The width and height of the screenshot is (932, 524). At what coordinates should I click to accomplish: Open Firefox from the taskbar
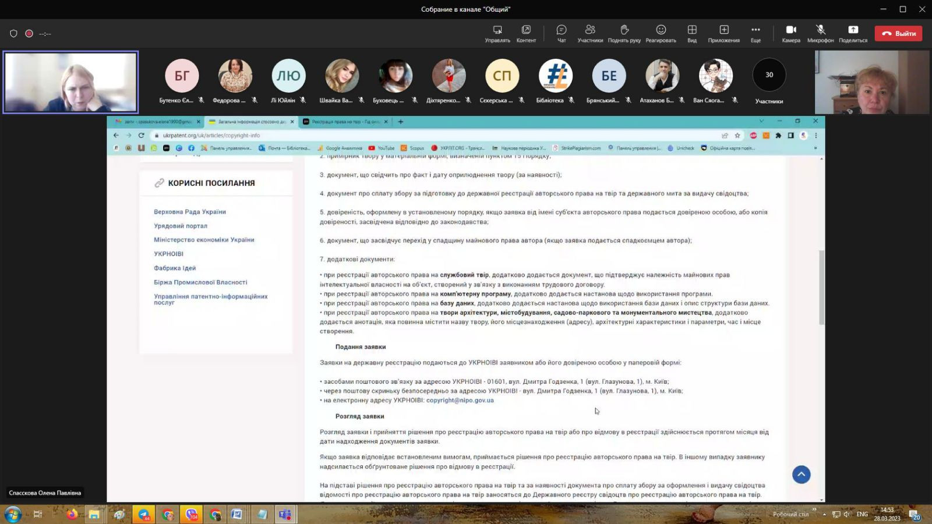coord(72,514)
